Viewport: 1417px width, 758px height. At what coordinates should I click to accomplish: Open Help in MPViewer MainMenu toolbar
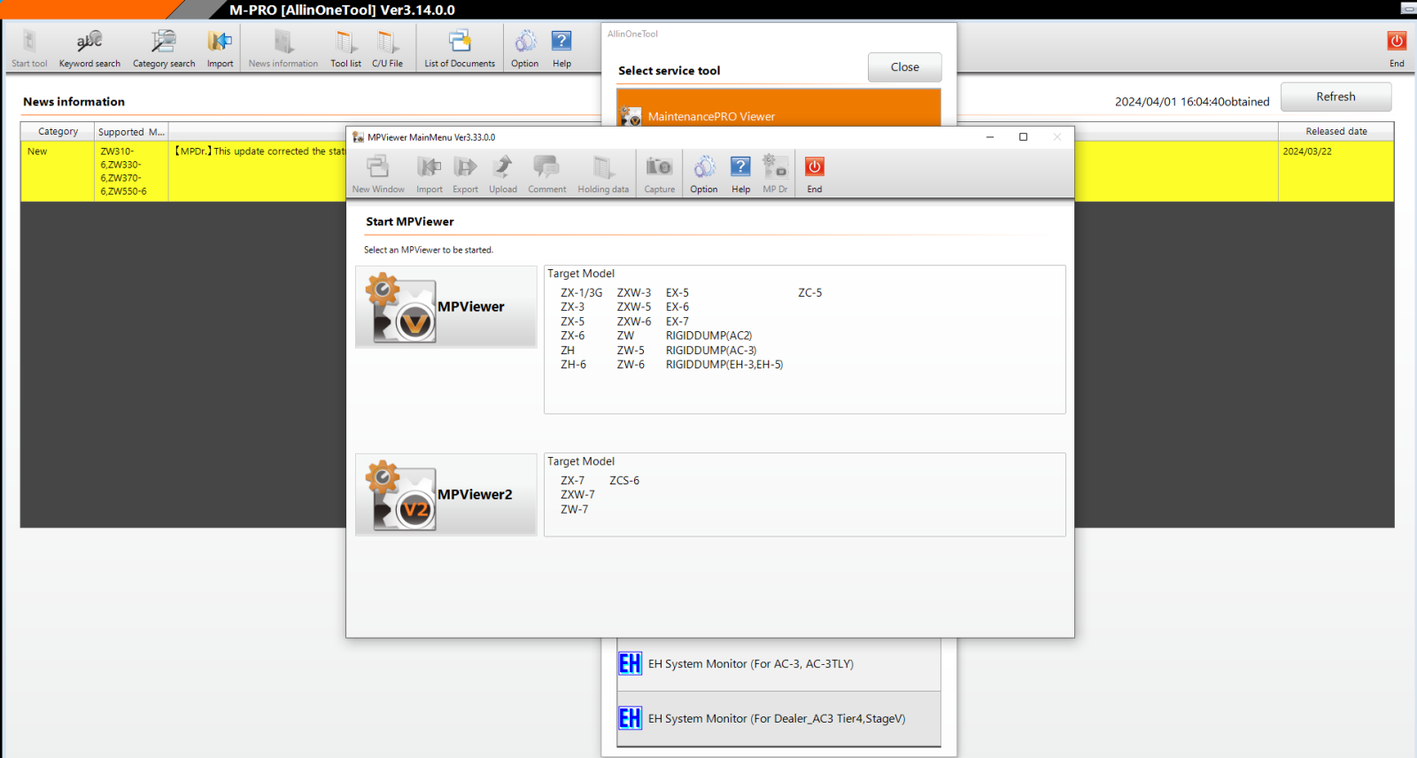coord(740,174)
